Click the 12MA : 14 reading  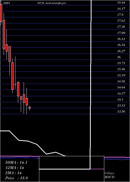point(15,168)
